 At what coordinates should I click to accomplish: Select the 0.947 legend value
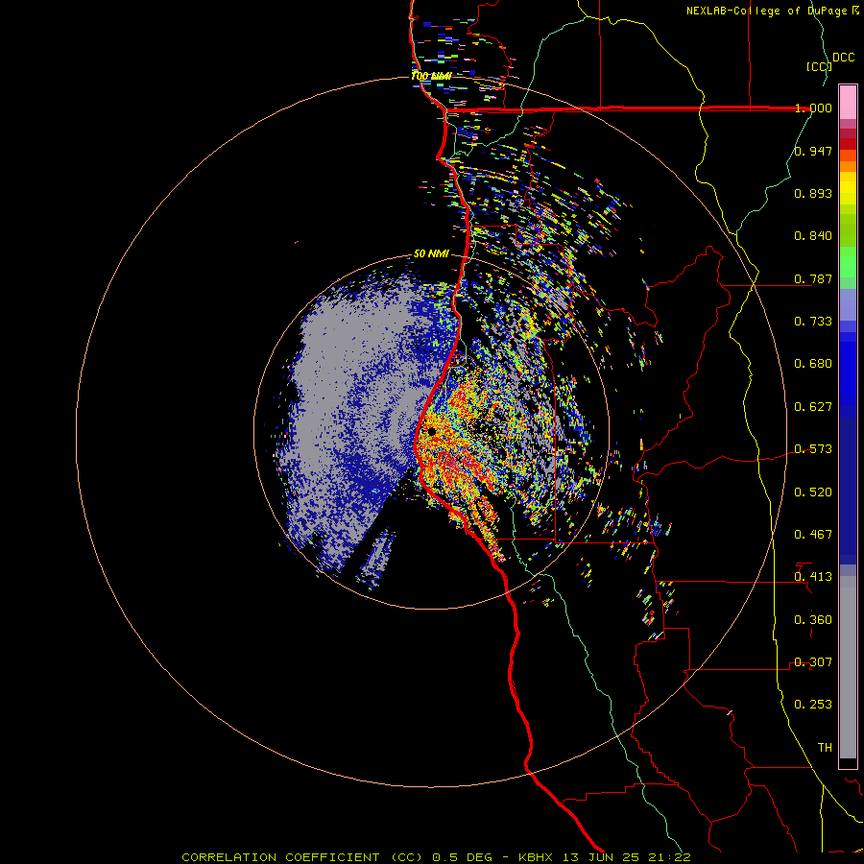pos(813,151)
